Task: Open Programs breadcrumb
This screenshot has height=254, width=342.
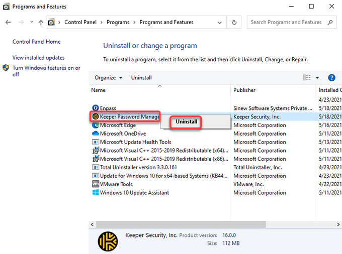Action: pyautogui.click(x=118, y=22)
